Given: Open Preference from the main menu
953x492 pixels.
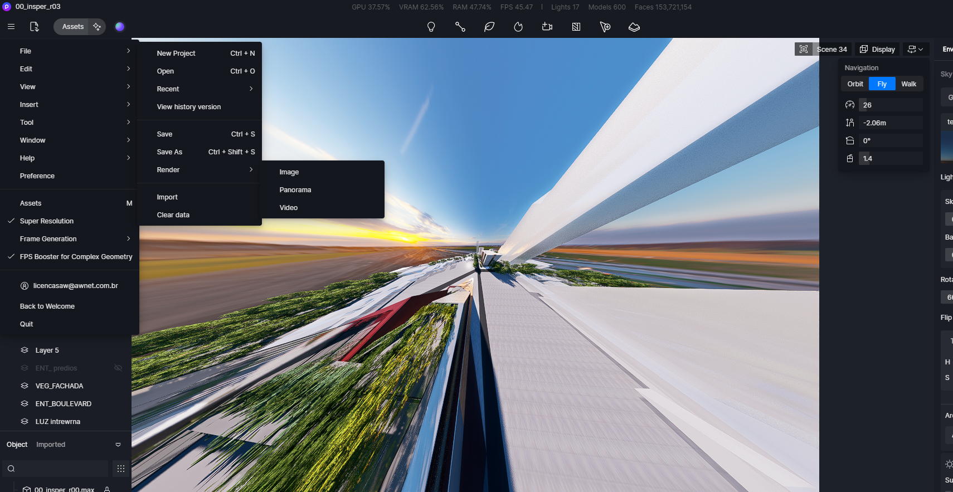Looking at the screenshot, I should tap(69, 176).
